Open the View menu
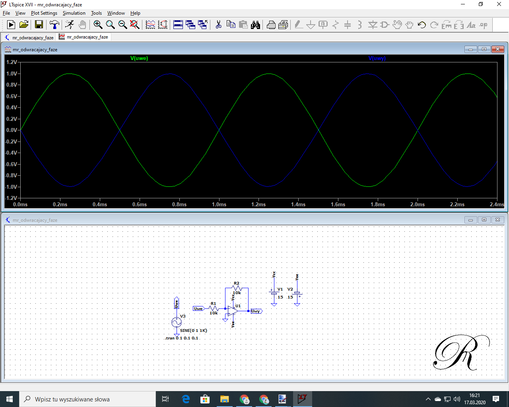This screenshot has height=407, width=509. tap(20, 13)
